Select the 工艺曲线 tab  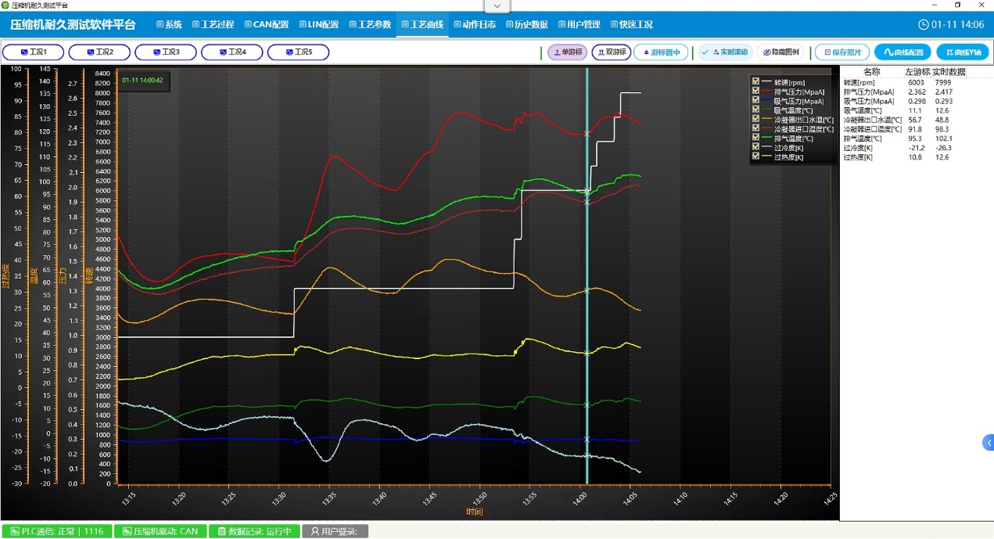(x=422, y=24)
